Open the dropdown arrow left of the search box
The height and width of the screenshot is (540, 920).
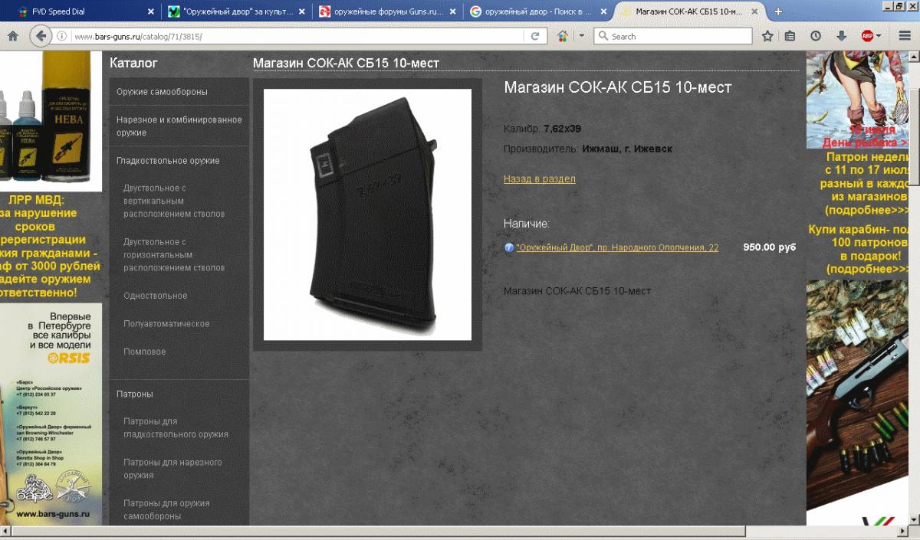click(581, 36)
